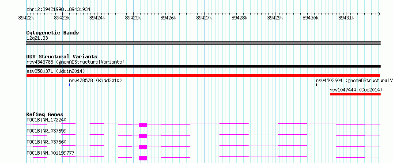Click the 89427k ruler tick label
The image size is (393, 163).
pyautogui.click(x=204, y=18)
